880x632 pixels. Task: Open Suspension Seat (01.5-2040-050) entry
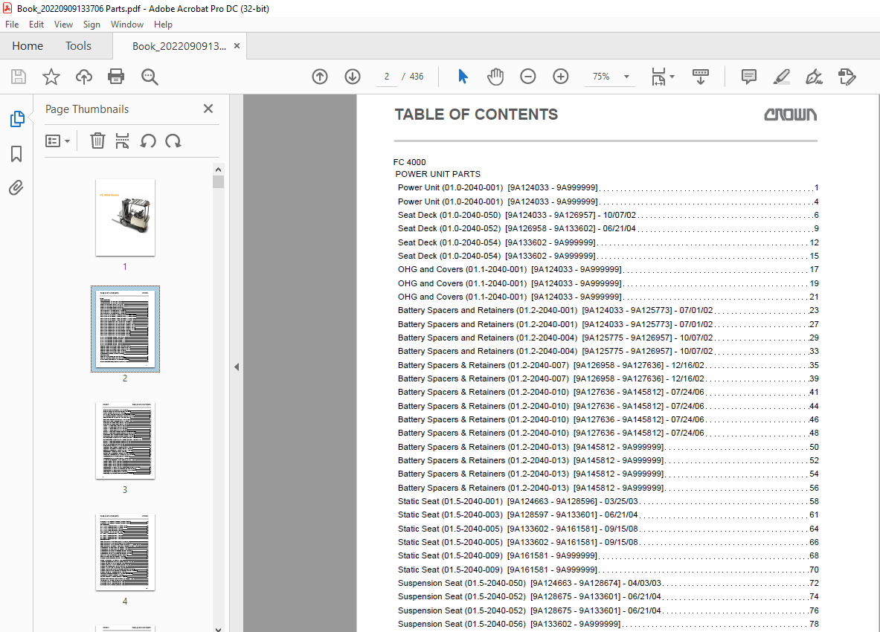608,583
